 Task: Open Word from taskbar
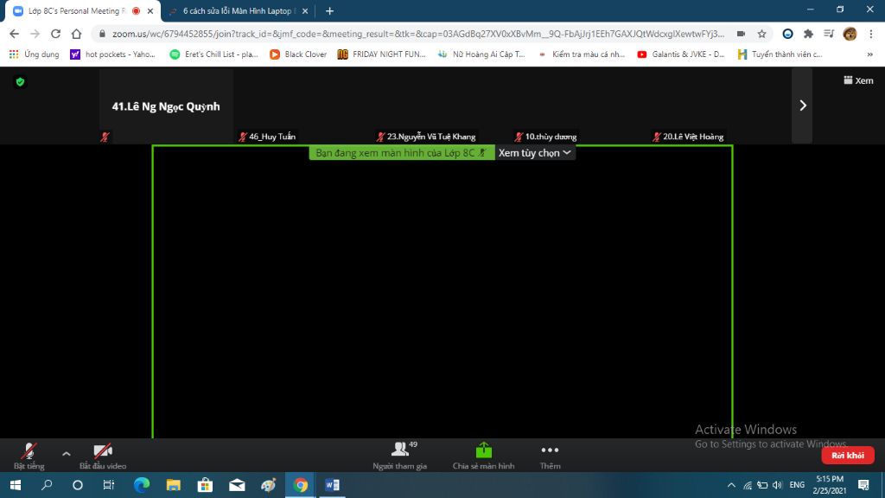(x=332, y=485)
